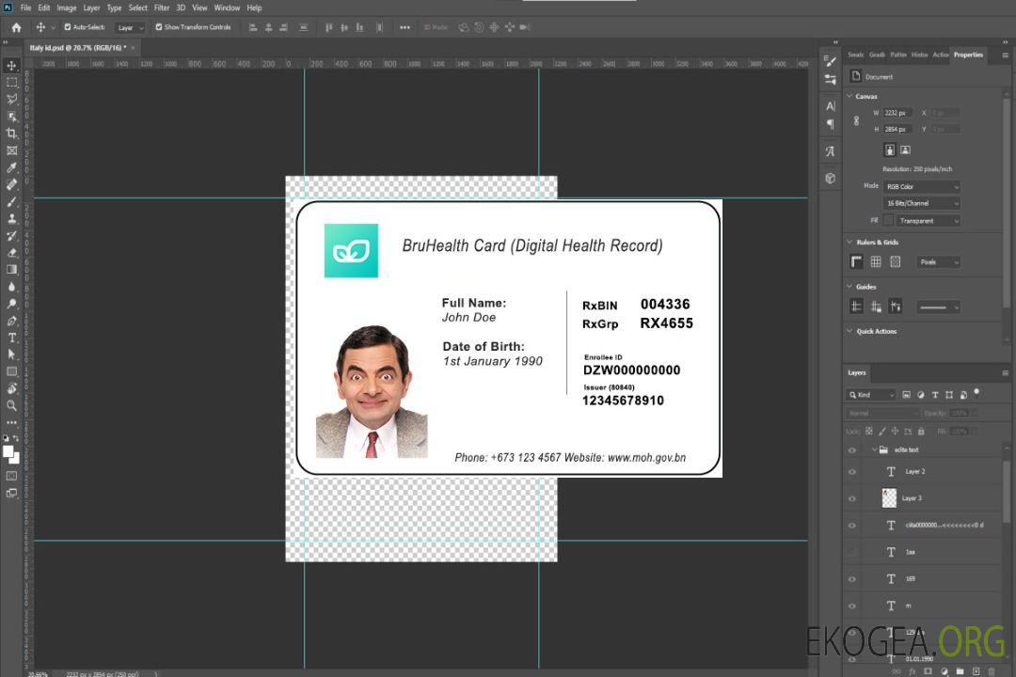This screenshot has width=1016, height=677.
Task: Open the File menu
Action: [26, 8]
